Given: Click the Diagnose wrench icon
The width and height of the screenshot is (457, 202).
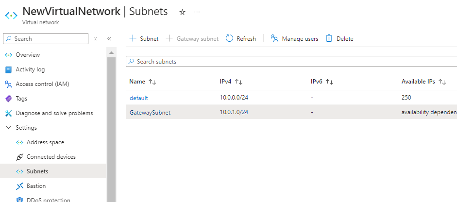Looking at the screenshot, I should click(x=9, y=113).
